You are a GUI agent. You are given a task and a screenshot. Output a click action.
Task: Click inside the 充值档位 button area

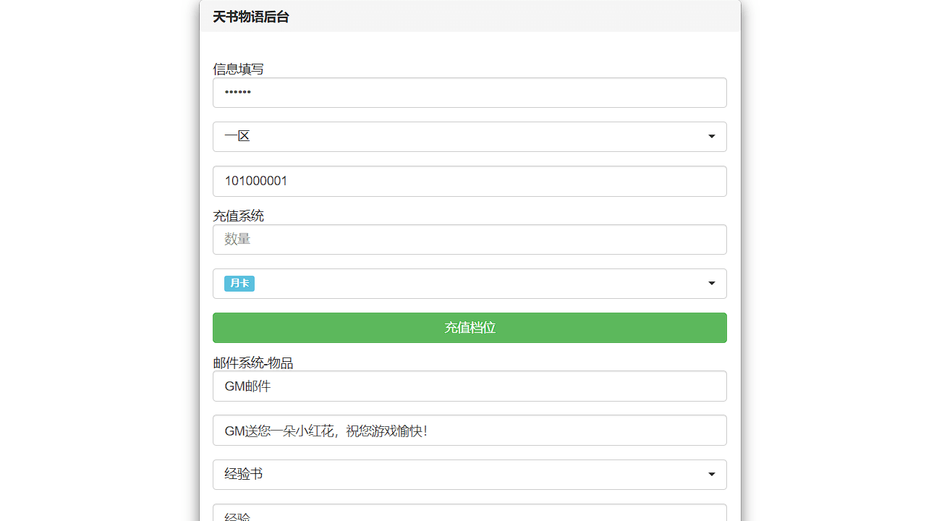(470, 327)
